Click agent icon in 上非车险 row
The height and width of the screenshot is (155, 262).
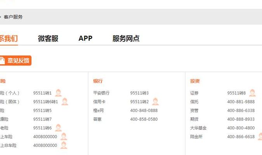click(x=64, y=145)
